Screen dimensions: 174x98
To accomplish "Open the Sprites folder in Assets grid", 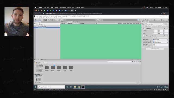I will pos(71,68).
